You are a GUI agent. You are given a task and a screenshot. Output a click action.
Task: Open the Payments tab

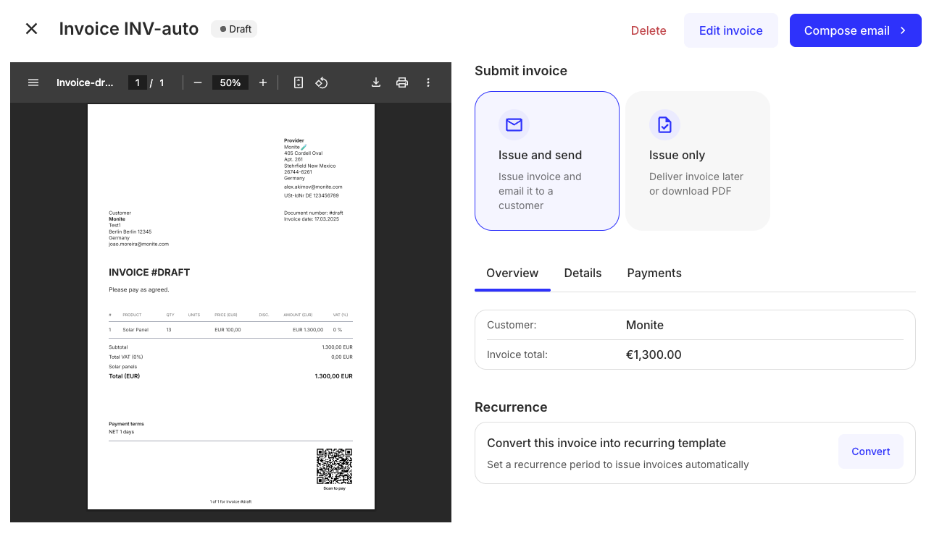point(654,273)
